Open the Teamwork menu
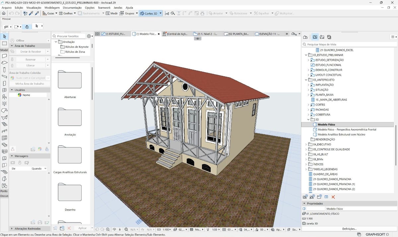This screenshot has height=237, width=398. point(104,7)
